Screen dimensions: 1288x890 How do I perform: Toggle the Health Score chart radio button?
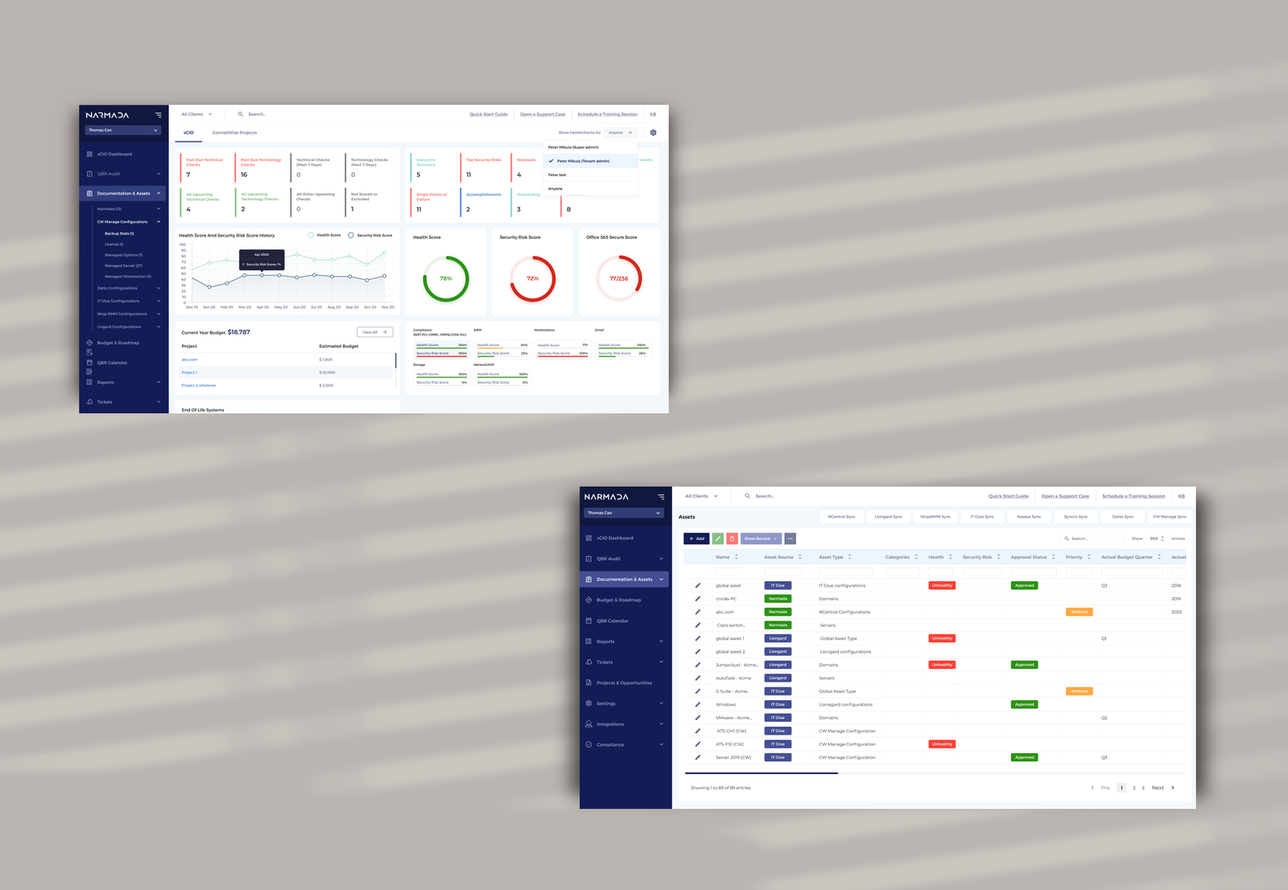pos(311,235)
